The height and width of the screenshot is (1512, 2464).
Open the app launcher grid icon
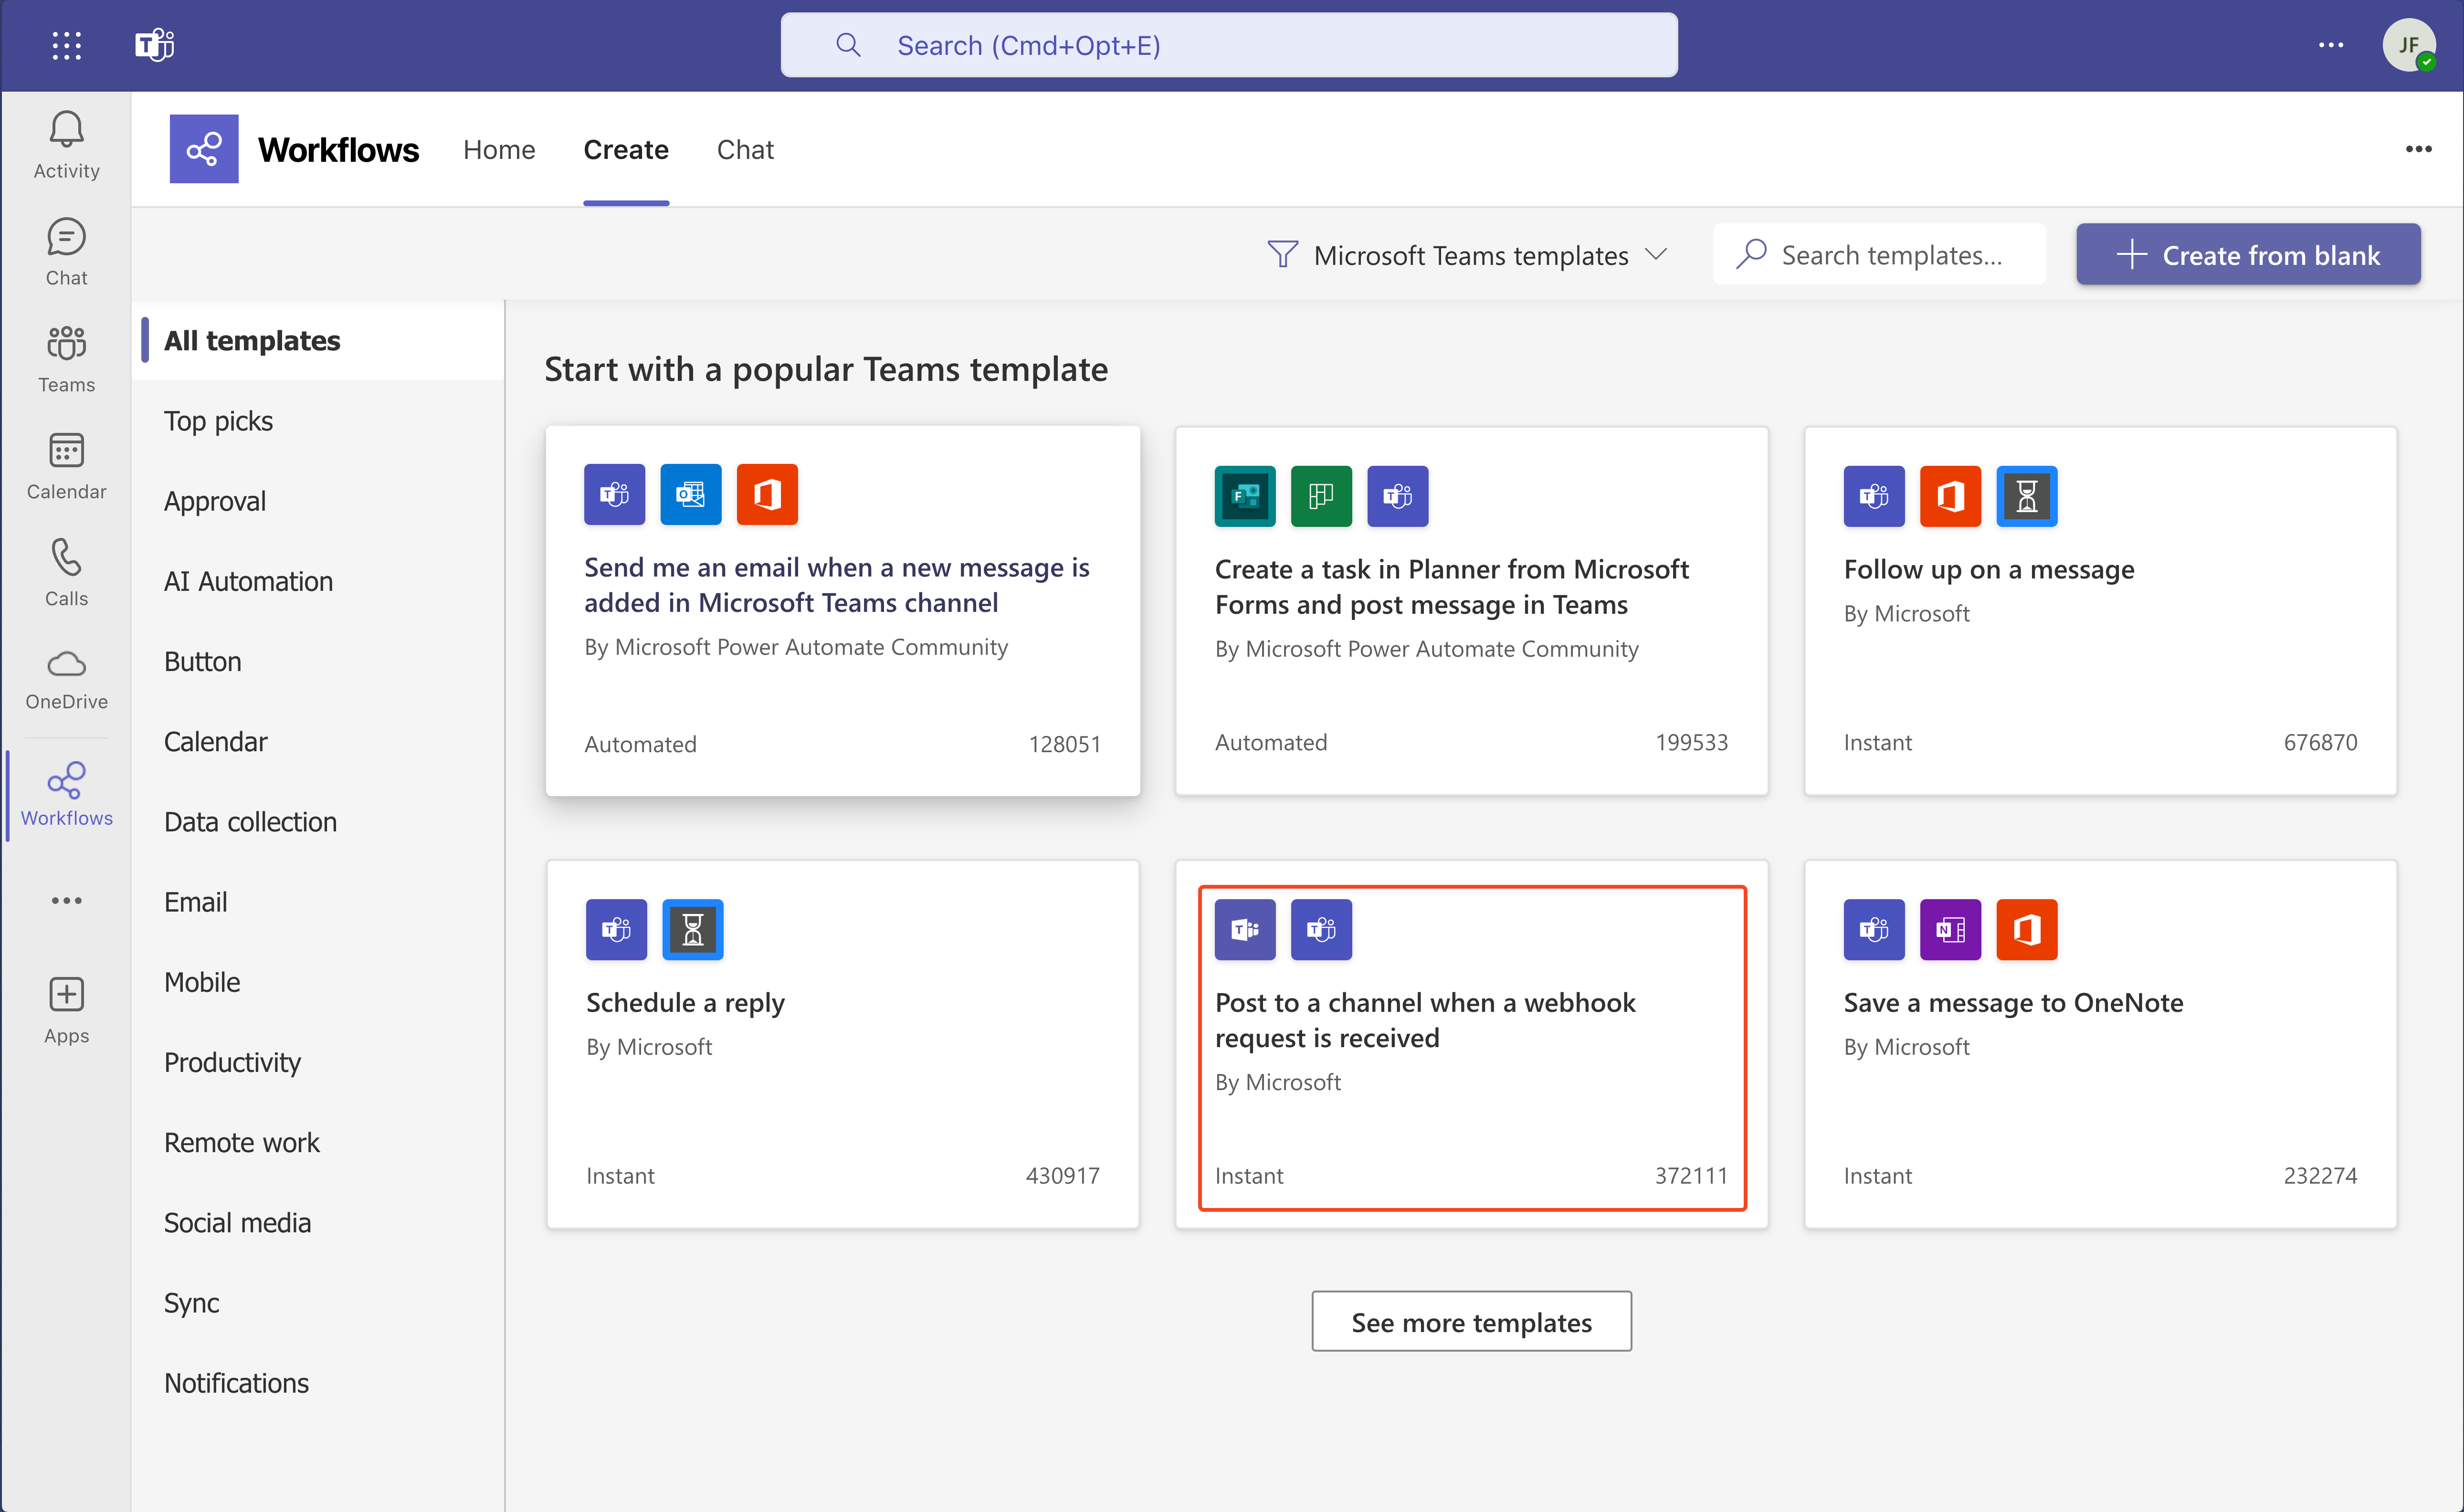click(x=66, y=45)
